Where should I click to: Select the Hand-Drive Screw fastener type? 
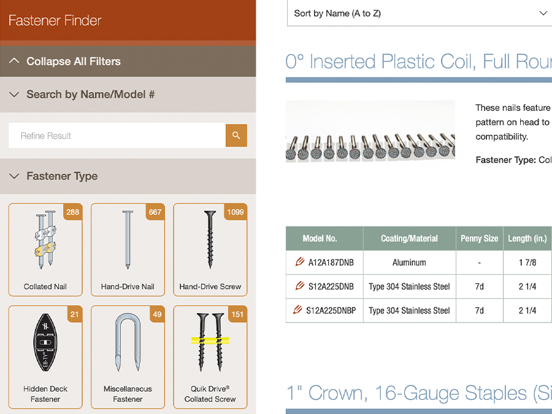tap(210, 250)
